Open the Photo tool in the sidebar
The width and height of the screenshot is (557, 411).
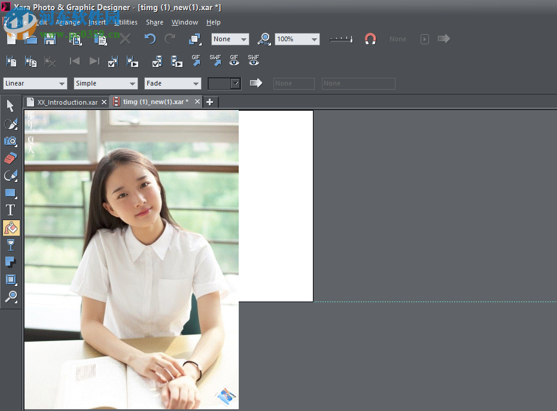click(x=10, y=141)
